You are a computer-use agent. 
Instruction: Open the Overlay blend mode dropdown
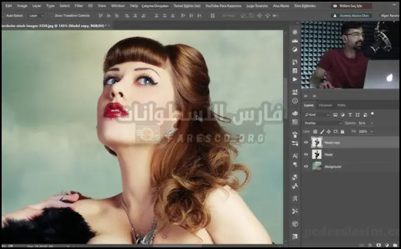(x=323, y=123)
